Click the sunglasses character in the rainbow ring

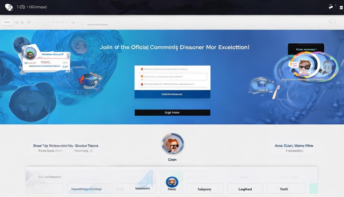[305, 66]
